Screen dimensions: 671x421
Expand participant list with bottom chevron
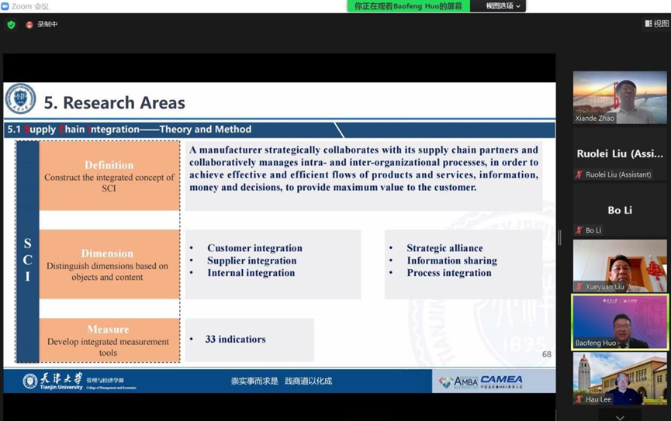(x=620, y=416)
